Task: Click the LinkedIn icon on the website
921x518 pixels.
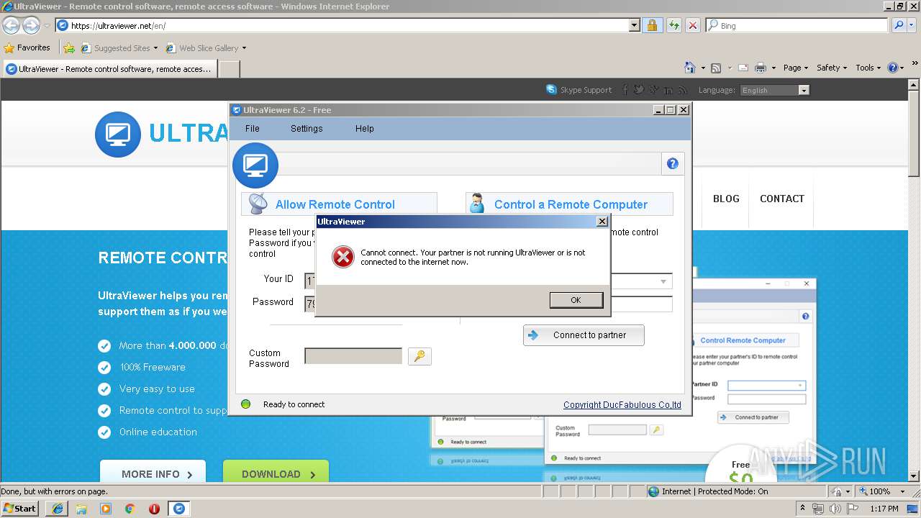Action: click(668, 90)
